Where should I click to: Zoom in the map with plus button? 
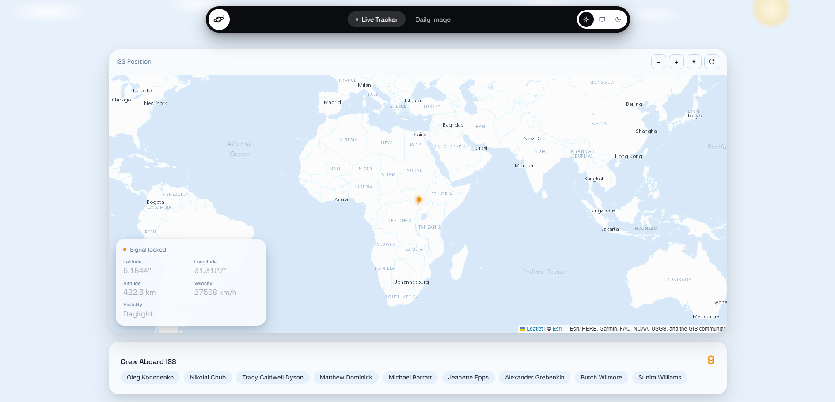click(x=676, y=62)
